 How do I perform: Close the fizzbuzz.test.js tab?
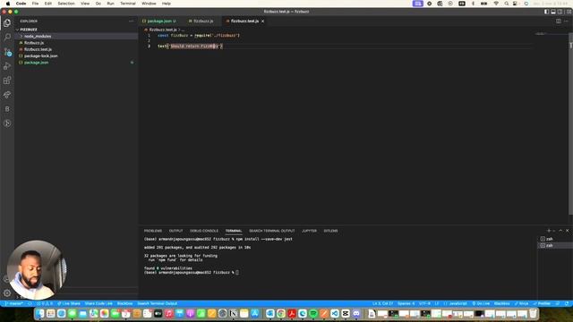click(x=262, y=21)
